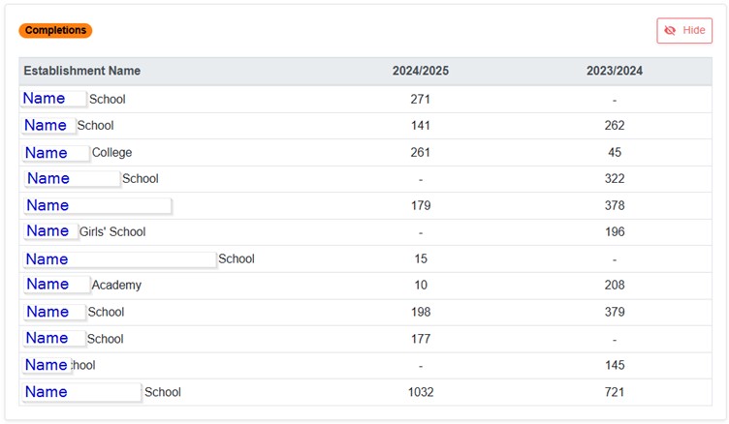Click the Establishment Name column header
The height and width of the screenshot is (424, 729).
pyautogui.click(x=82, y=71)
